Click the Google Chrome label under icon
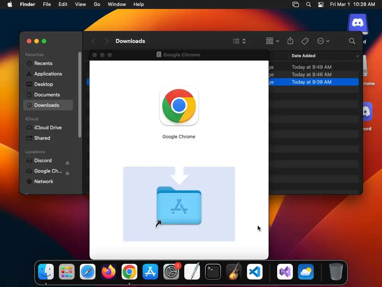Viewport: 382px width, 287px height. tap(179, 137)
